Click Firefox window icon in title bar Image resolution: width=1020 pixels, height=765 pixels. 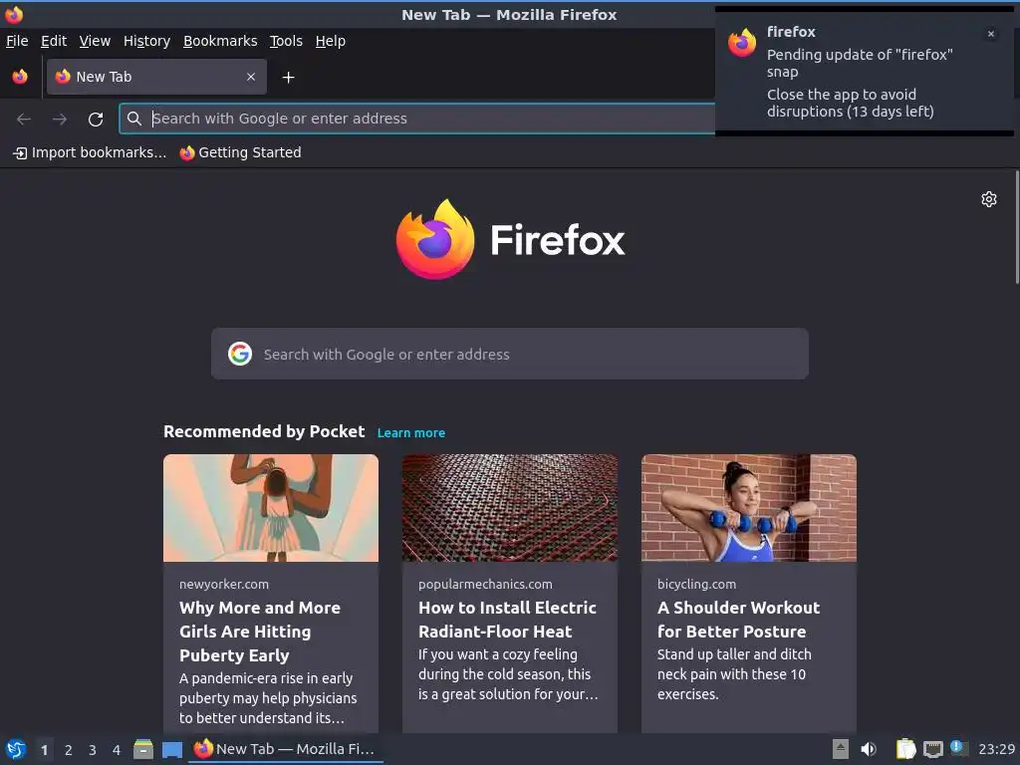[14, 14]
